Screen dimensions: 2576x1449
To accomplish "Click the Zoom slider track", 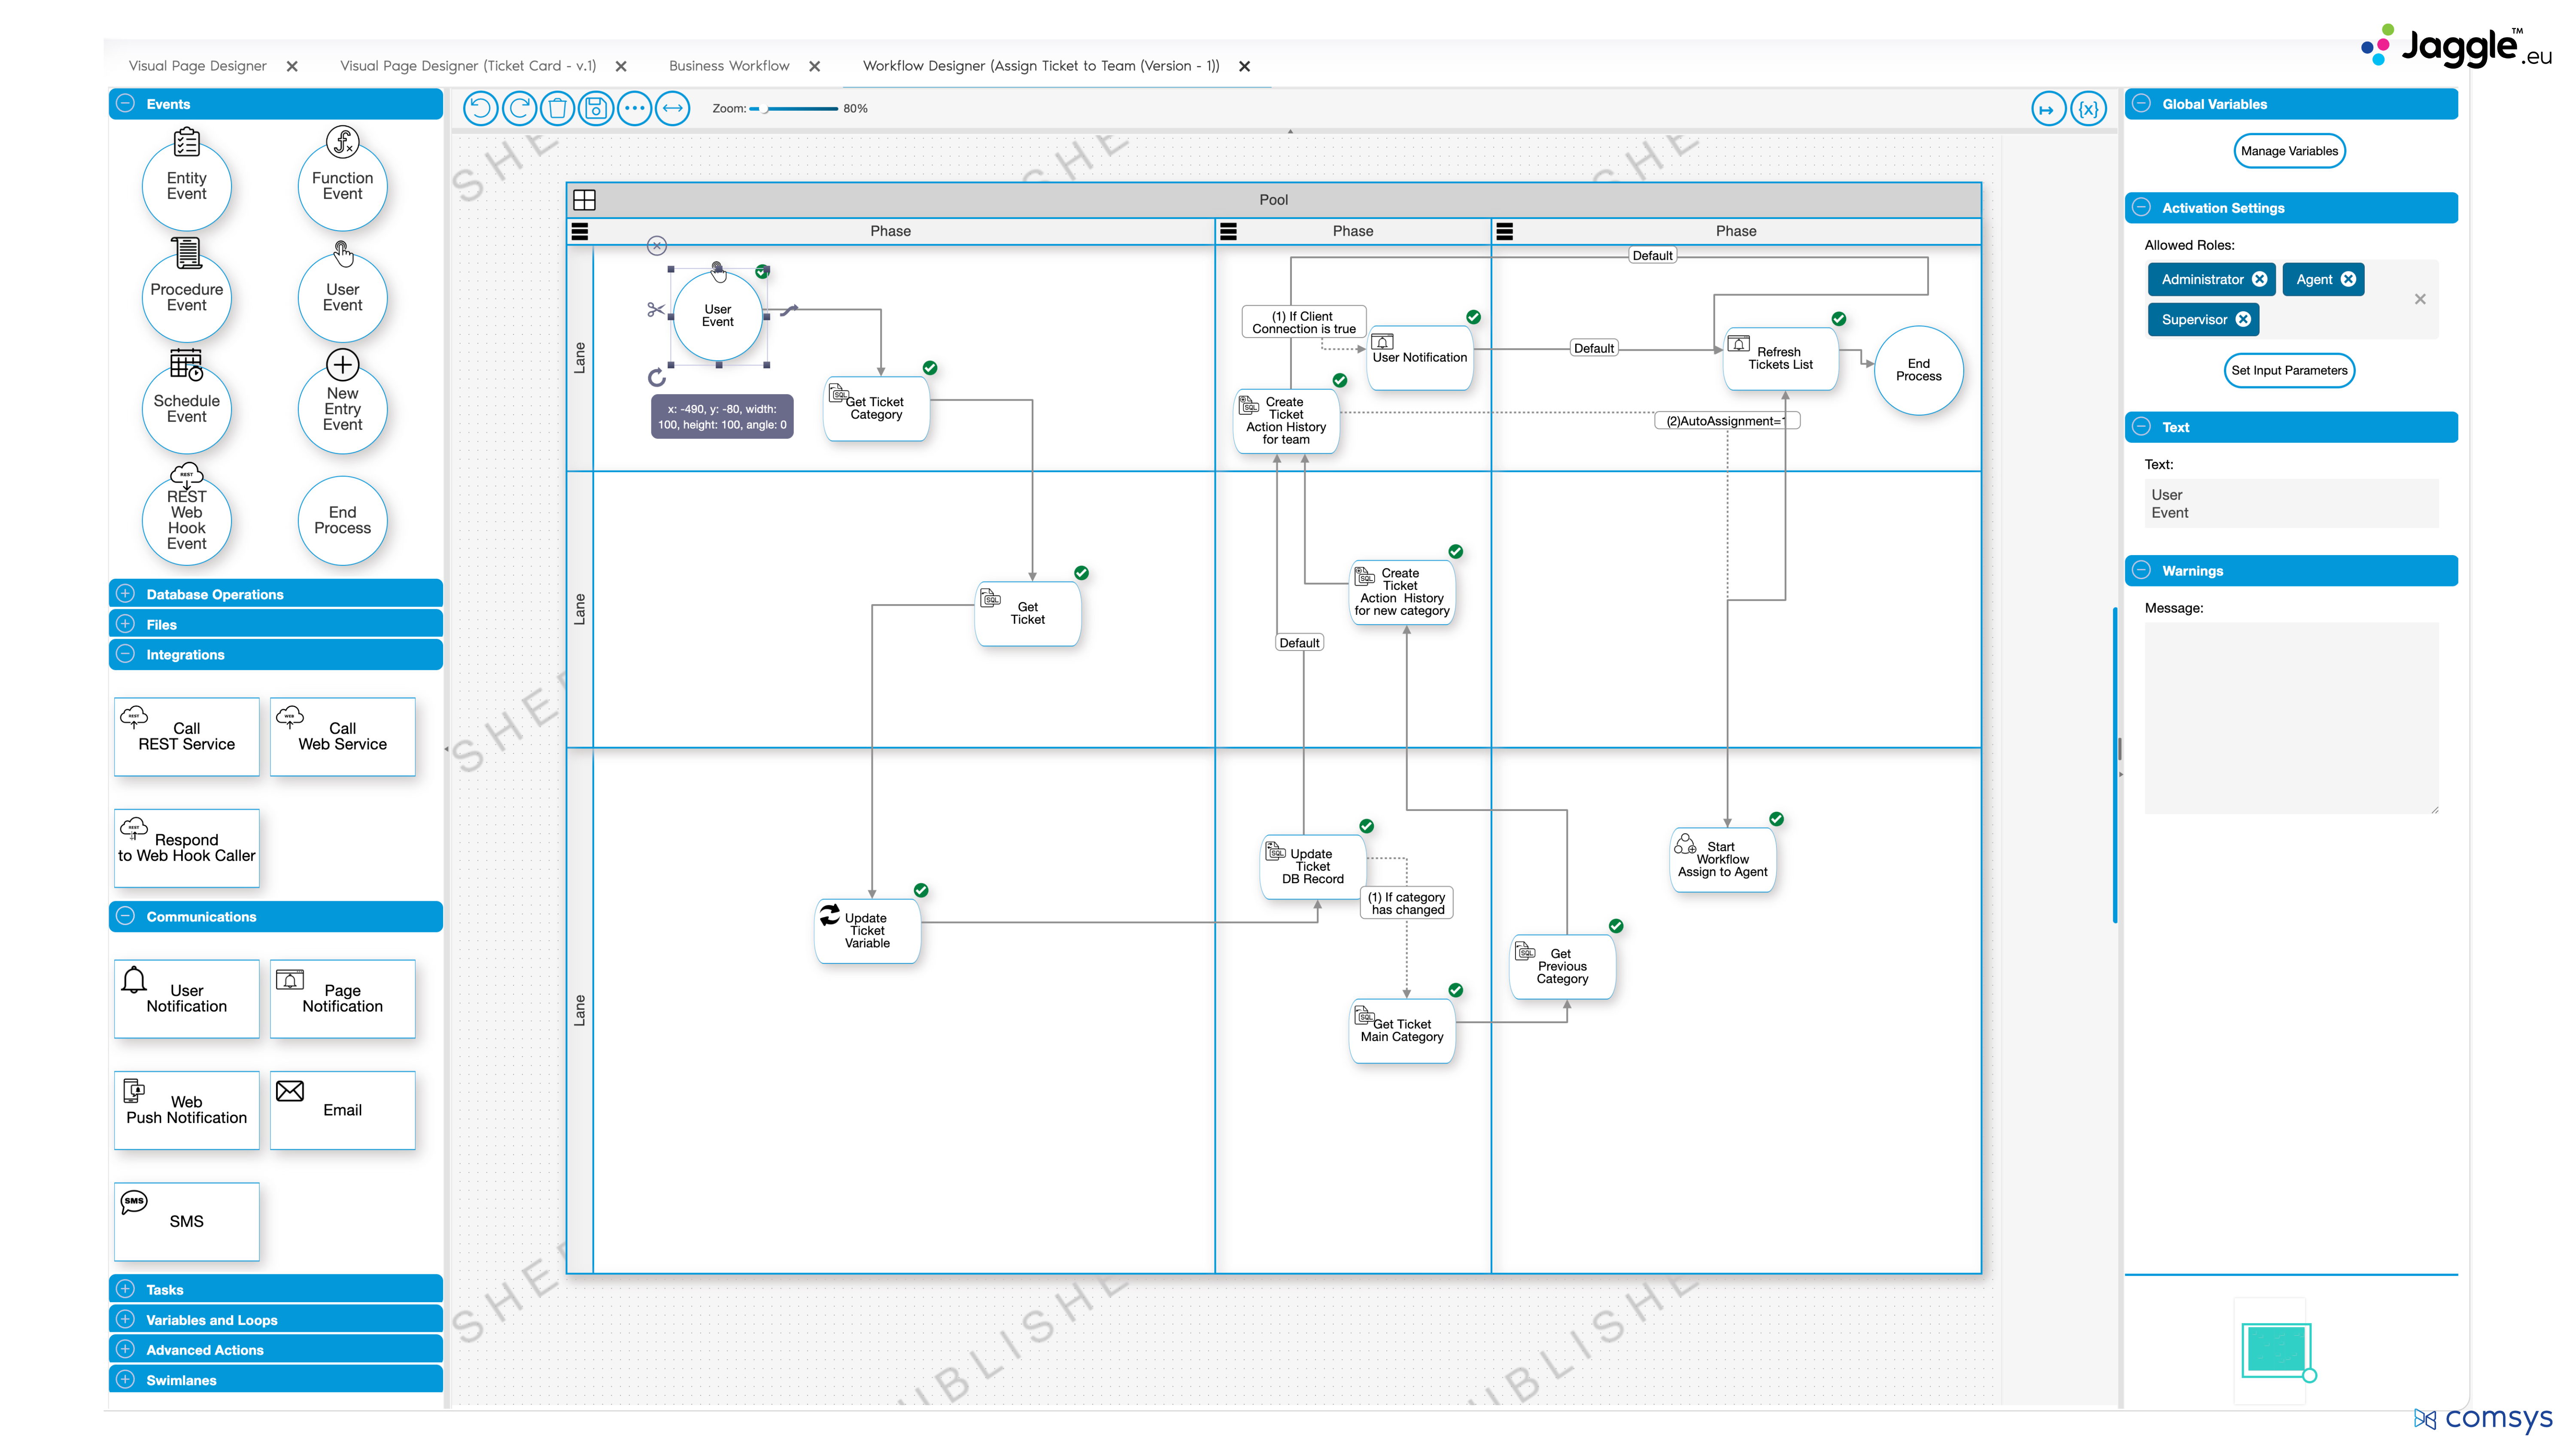I will click(x=800, y=108).
